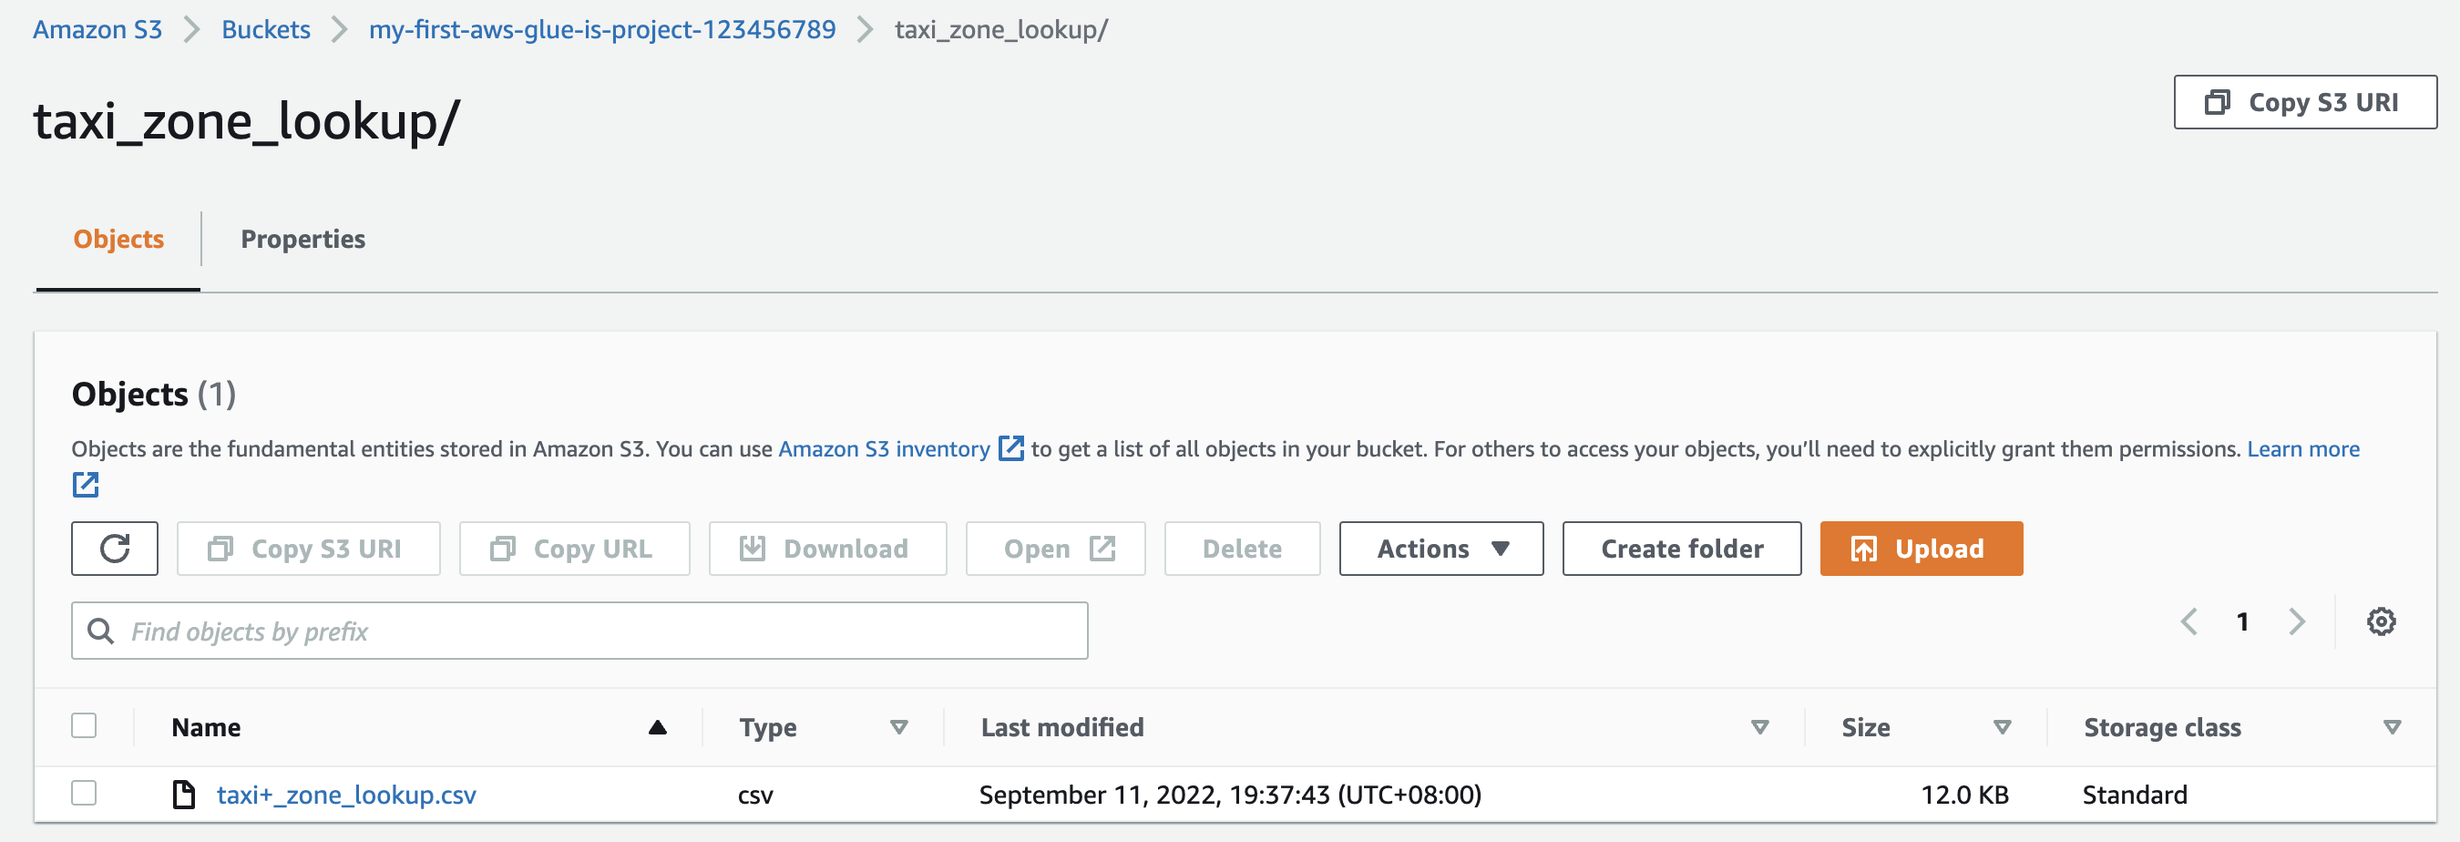The image size is (2460, 842).
Task: Open the Buckets breadcrumb link
Action: pyautogui.click(x=265, y=29)
